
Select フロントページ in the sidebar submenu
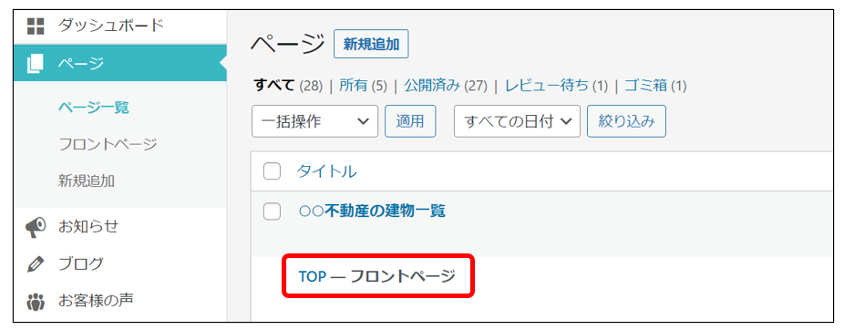108,144
